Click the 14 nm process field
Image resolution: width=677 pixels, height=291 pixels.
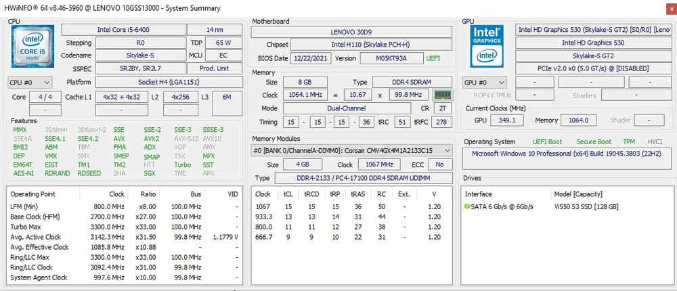(215, 30)
